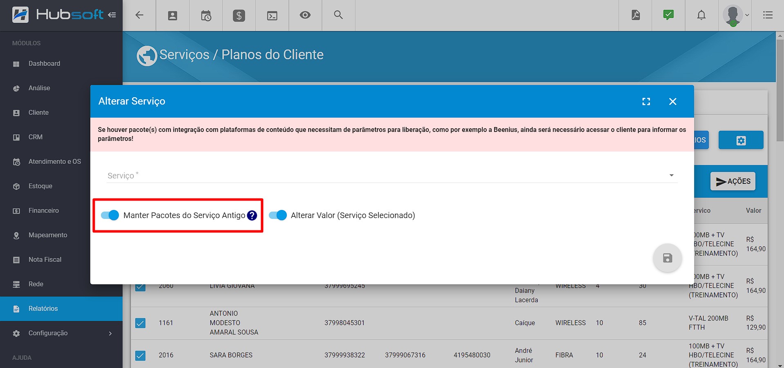Viewport: 784px width, 368px height.
Task: Open the user avatar menu
Action: 735,16
